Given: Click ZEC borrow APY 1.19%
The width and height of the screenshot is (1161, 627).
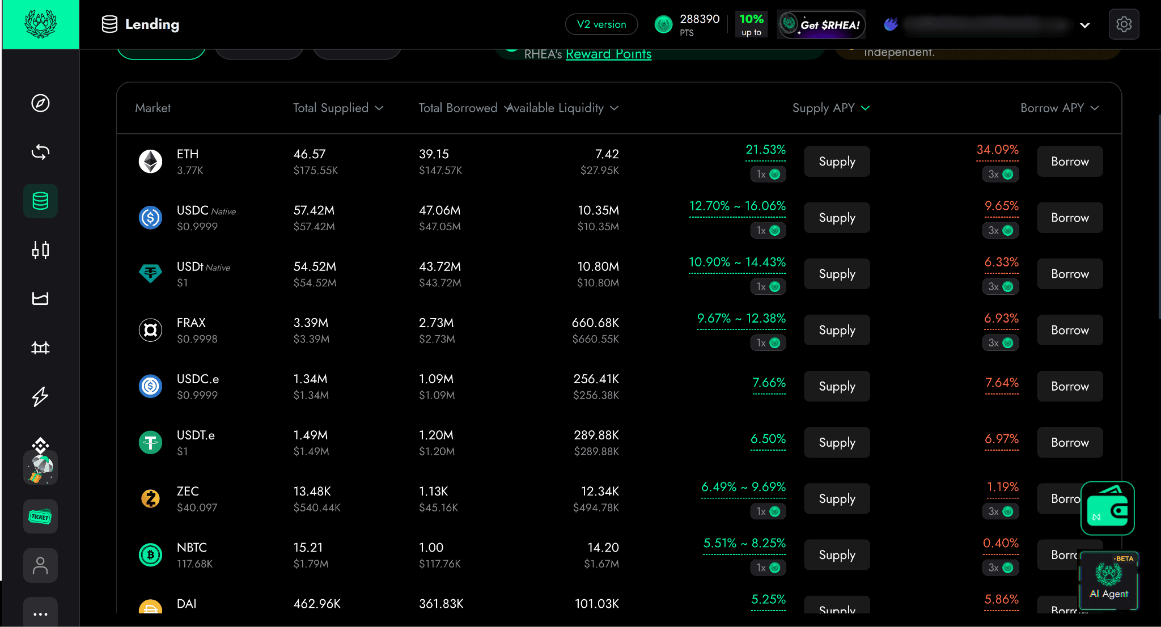Looking at the screenshot, I should pyautogui.click(x=1002, y=487).
